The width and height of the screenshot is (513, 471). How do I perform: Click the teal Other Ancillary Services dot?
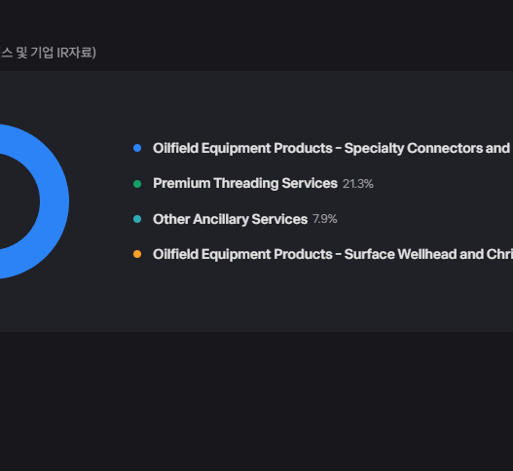pyautogui.click(x=137, y=219)
